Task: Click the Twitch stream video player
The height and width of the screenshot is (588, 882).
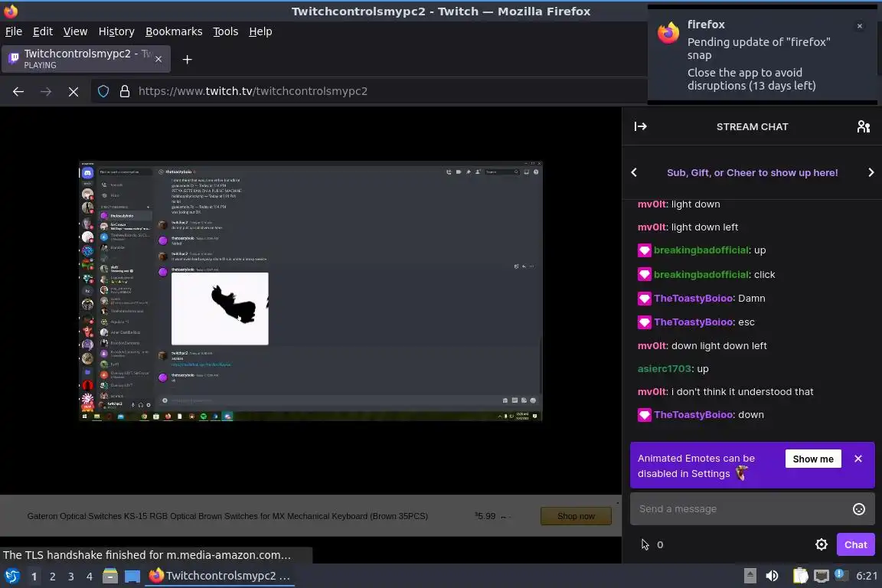Action: click(x=311, y=291)
